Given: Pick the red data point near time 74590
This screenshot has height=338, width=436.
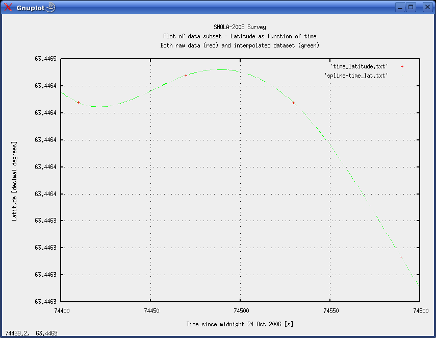Looking at the screenshot, I should click(401, 257).
